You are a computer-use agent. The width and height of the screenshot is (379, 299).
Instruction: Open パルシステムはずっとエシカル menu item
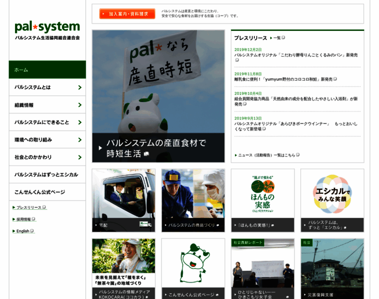(47, 174)
